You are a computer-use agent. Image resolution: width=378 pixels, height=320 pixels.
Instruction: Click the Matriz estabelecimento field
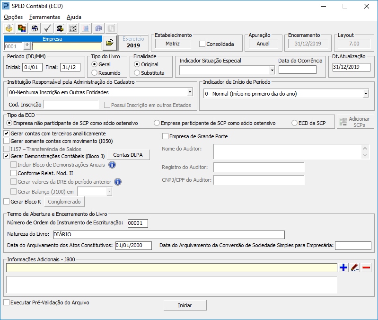pos(173,44)
